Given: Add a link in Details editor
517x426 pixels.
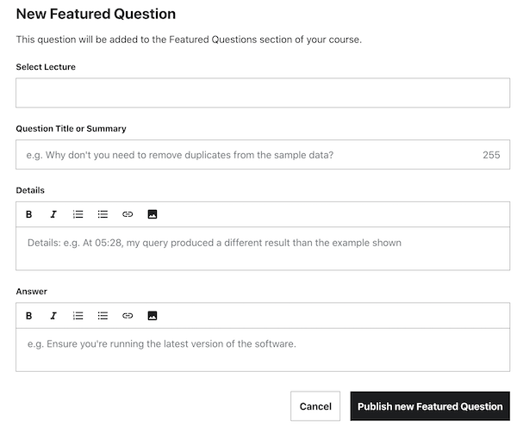Looking at the screenshot, I should [x=128, y=214].
